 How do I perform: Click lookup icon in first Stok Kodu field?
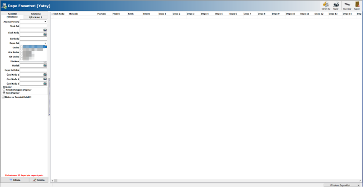coord(45,30)
